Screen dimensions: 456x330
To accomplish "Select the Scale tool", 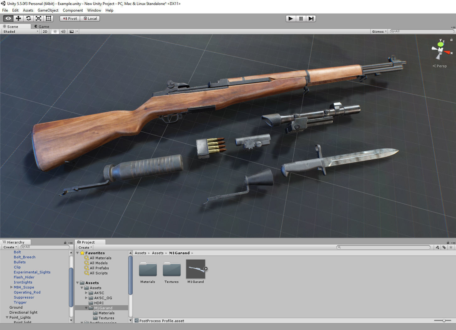I will pos(39,19).
